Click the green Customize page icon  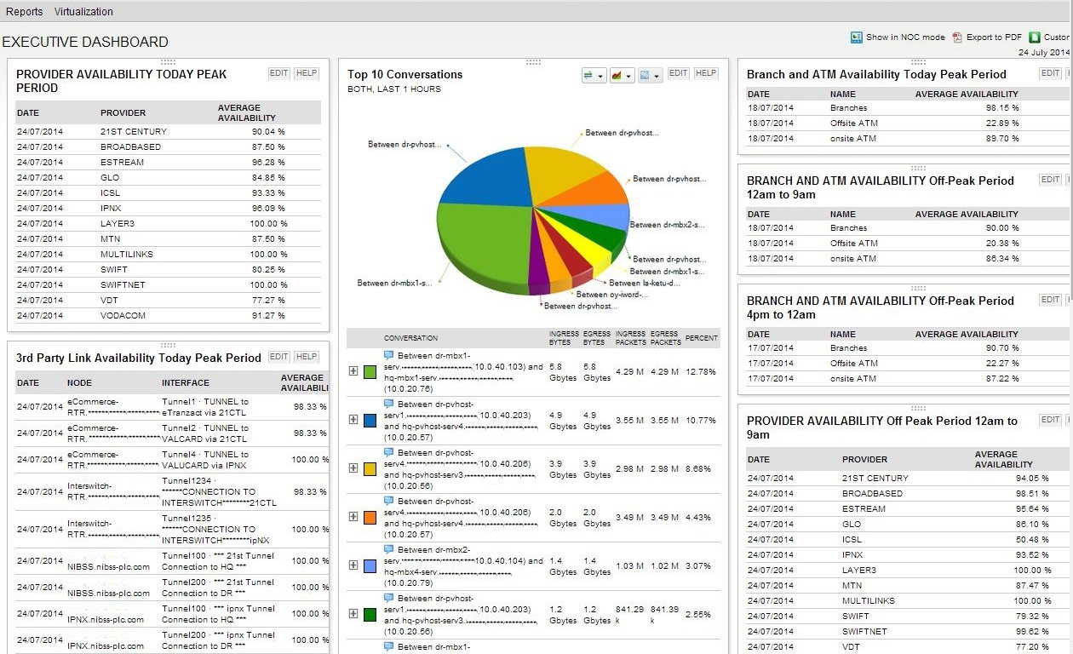(1035, 37)
